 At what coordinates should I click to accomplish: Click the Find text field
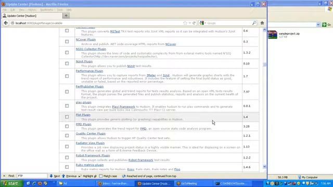pyautogui.click(x=32, y=176)
